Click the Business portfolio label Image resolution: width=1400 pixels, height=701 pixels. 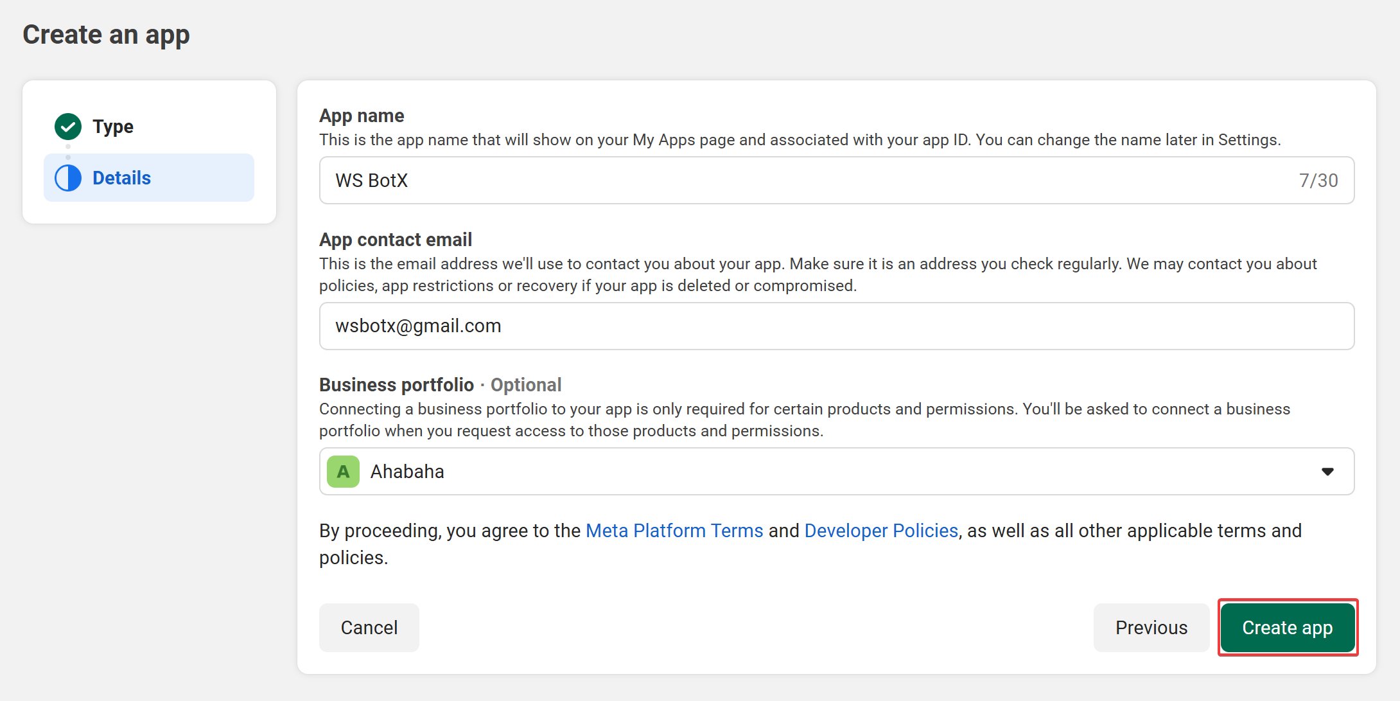[x=396, y=385]
